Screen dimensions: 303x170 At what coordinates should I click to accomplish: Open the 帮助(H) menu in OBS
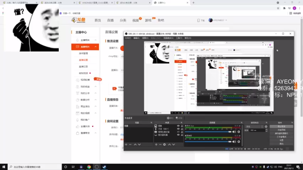pos(188,38)
